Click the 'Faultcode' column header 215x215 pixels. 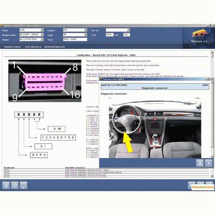pos(9,168)
